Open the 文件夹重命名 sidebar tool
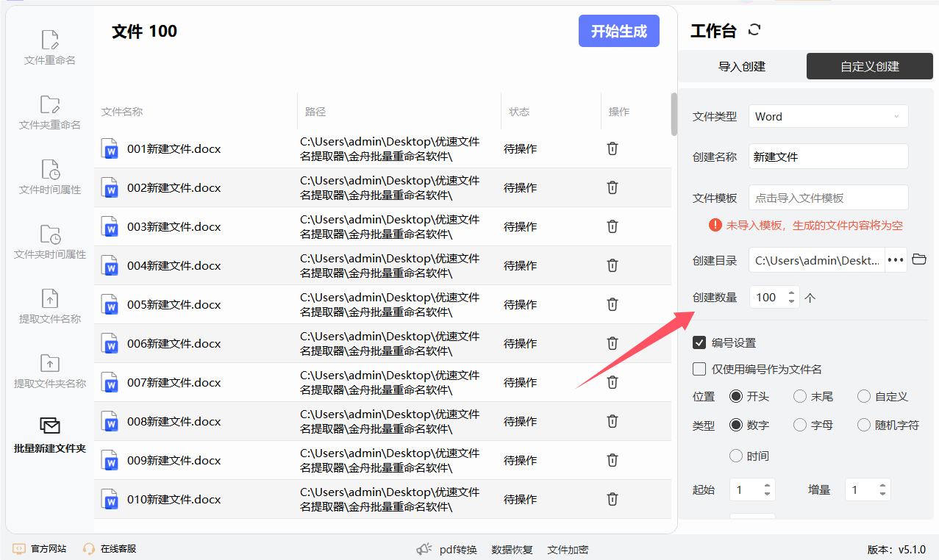 [x=50, y=112]
